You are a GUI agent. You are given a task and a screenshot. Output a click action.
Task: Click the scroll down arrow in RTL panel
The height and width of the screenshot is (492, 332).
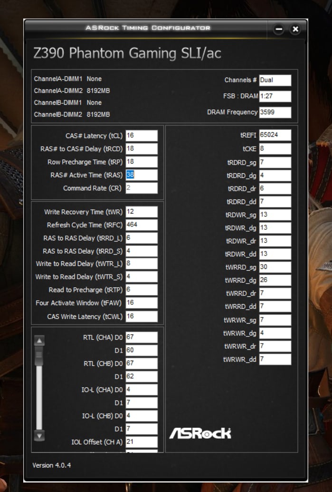39,435
